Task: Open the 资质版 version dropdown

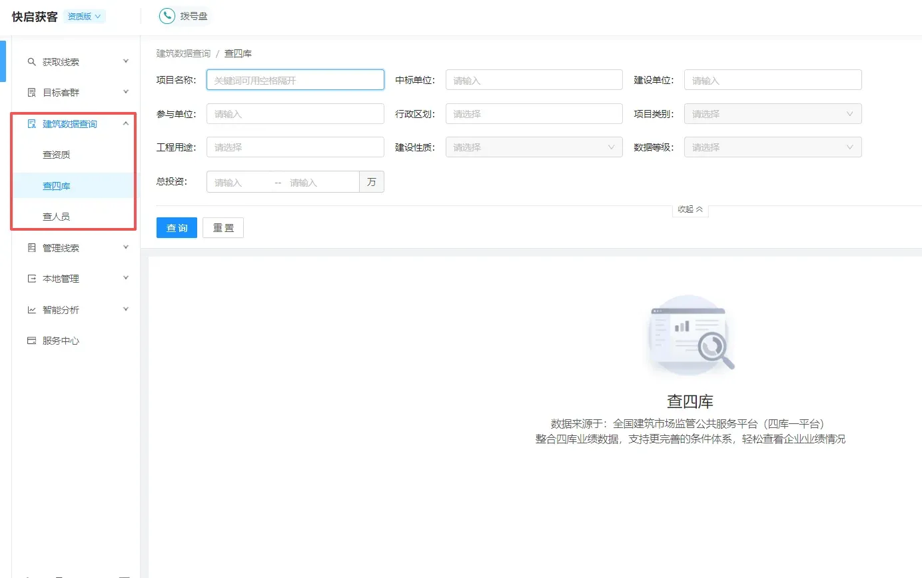Action: pos(85,17)
